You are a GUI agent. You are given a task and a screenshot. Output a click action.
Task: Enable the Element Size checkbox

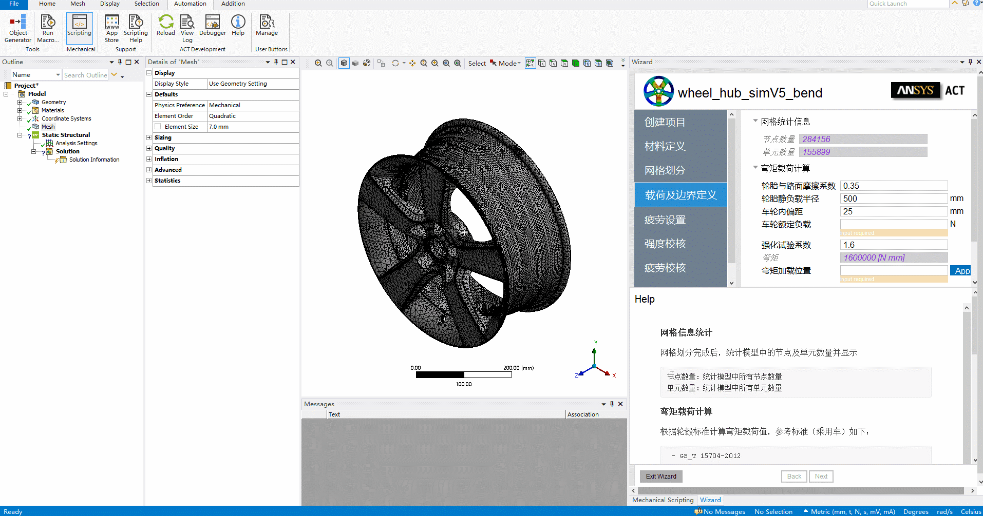tap(158, 127)
